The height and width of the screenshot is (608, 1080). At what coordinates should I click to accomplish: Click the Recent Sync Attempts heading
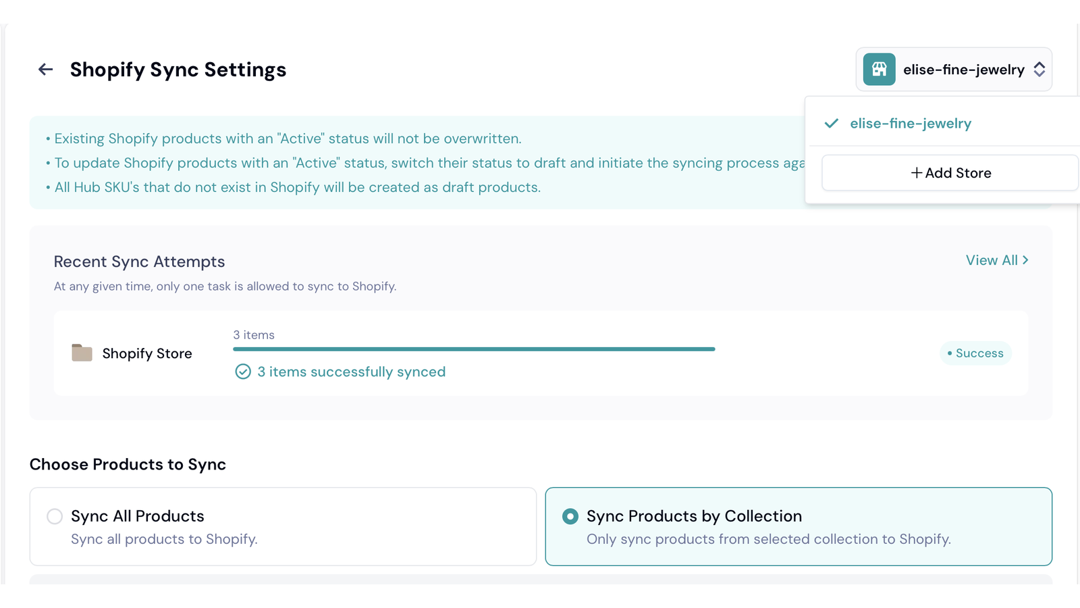coord(139,261)
